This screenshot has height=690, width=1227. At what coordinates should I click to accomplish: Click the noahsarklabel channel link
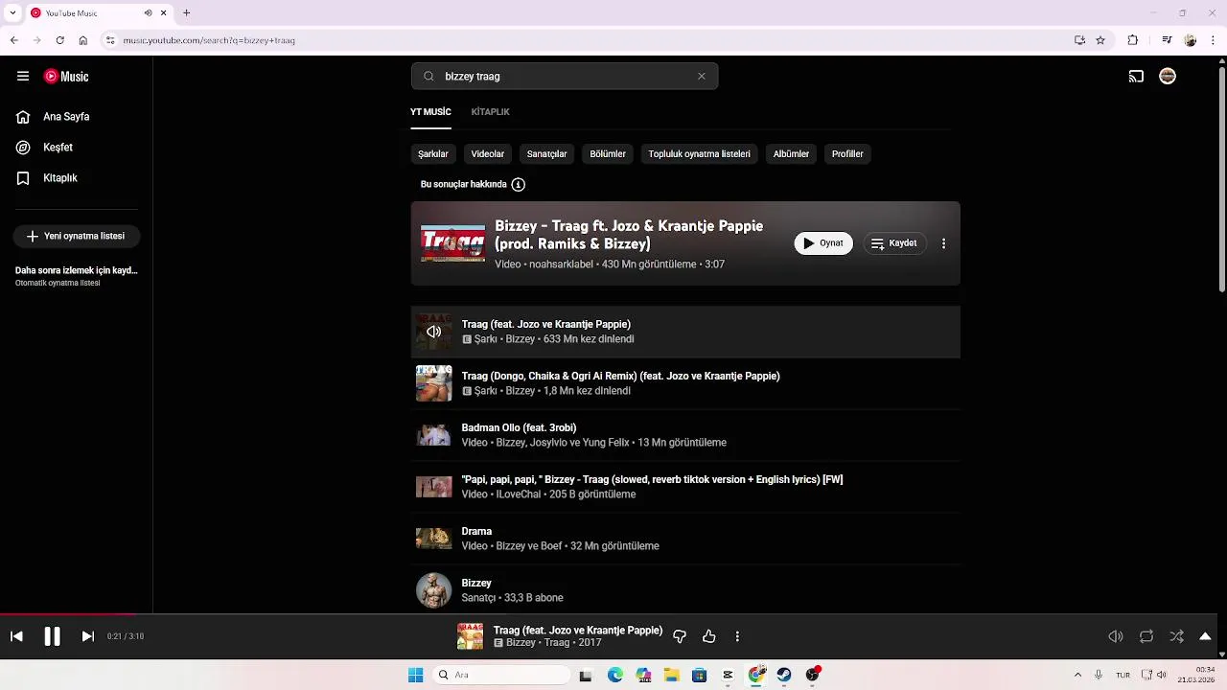pyautogui.click(x=561, y=264)
